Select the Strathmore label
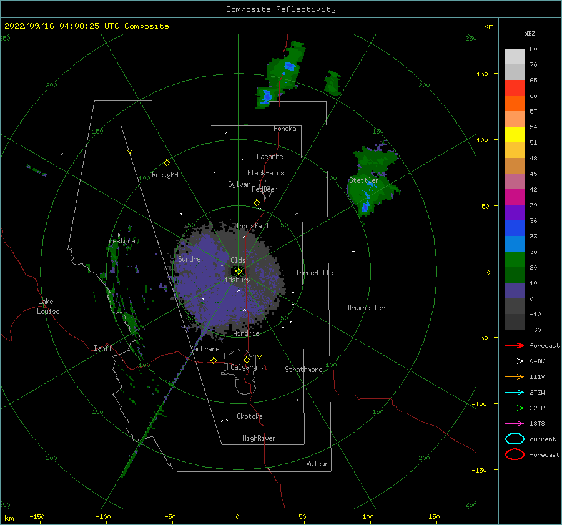Screen dimensions: 562x525 click(x=303, y=370)
